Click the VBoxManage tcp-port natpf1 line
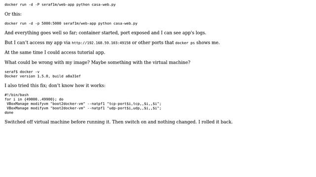 click(x=84, y=104)
